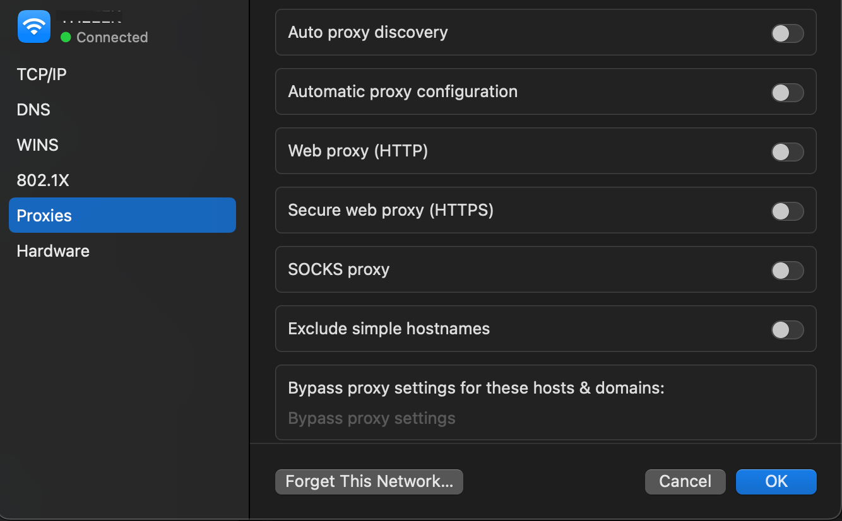Switch to the DNS section
The image size is (842, 521).
(33, 109)
